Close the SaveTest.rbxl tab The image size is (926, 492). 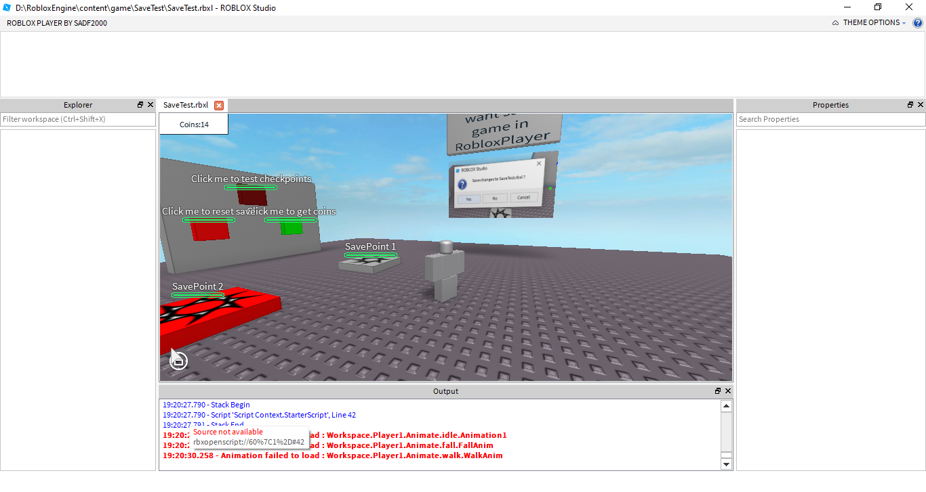219,106
